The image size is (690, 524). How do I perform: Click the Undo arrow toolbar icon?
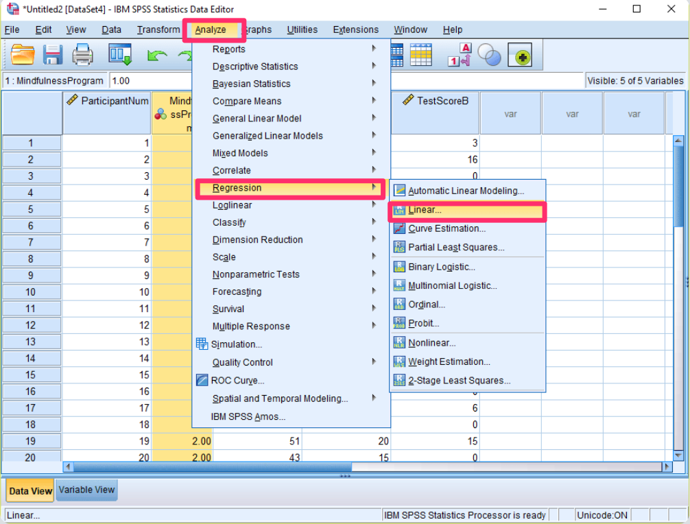click(156, 56)
